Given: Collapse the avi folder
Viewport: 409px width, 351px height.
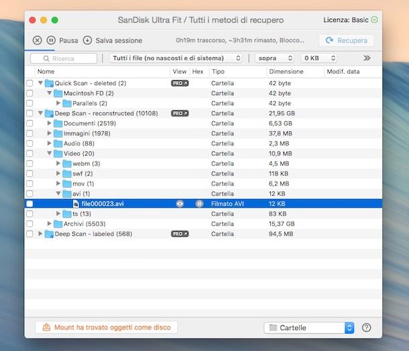Looking at the screenshot, I should [58, 194].
